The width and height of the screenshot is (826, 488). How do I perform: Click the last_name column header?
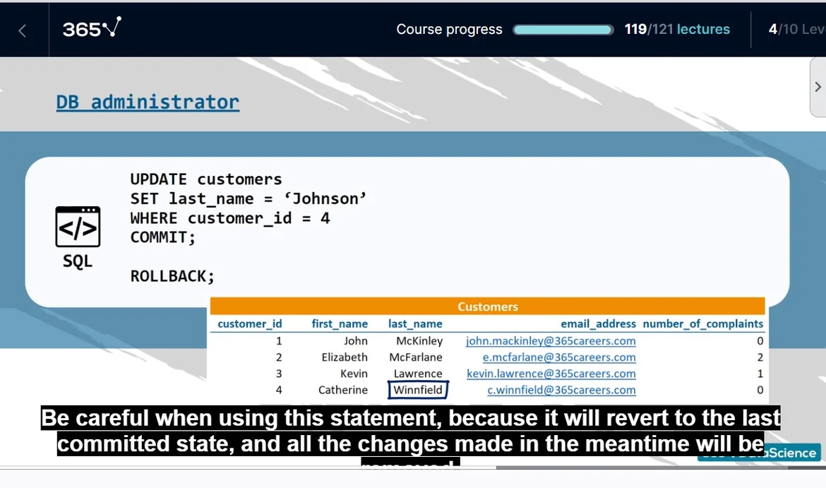[415, 324]
